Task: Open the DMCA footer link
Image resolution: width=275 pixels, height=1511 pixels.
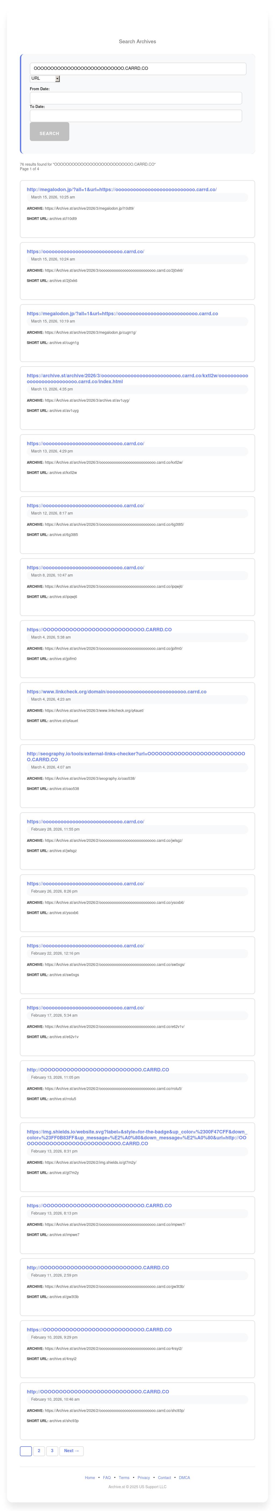Action: pyautogui.click(x=184, y=1477)
